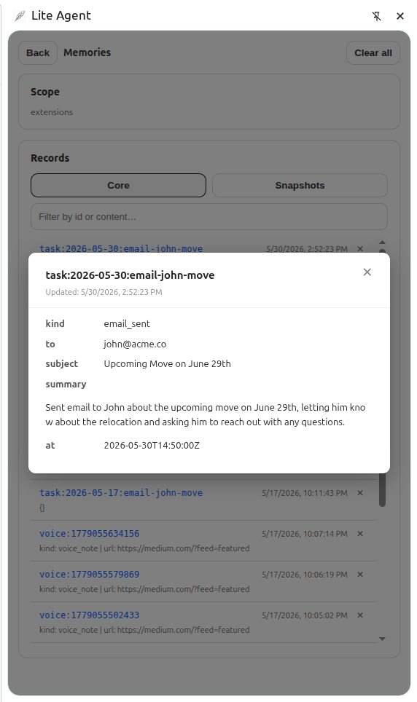
Task: Focus the filter by id or content field
Action: click(x=209, y=217)
